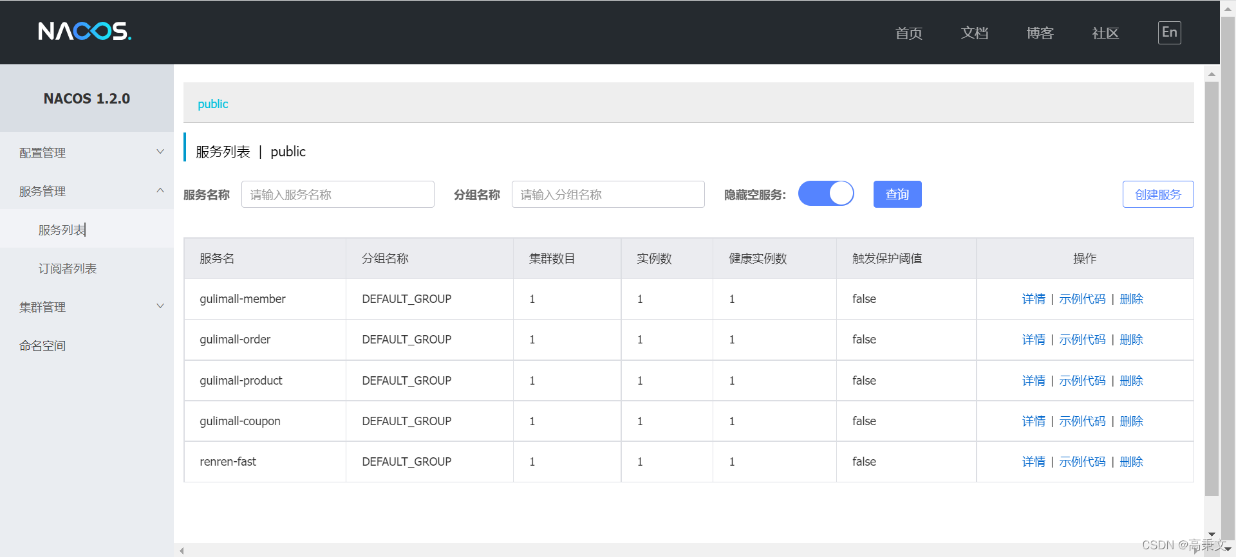Open 详情 for gulimall-member
The image size is (1236, 557).
[1033, 299]
